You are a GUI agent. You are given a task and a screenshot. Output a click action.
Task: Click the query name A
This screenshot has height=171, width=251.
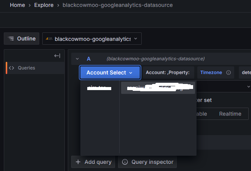[89, 59]
